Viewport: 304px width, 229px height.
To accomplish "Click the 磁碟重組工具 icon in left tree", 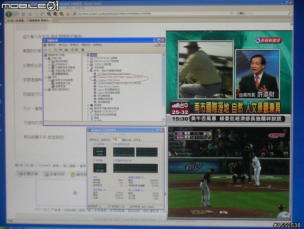I will tap(53, 83).
